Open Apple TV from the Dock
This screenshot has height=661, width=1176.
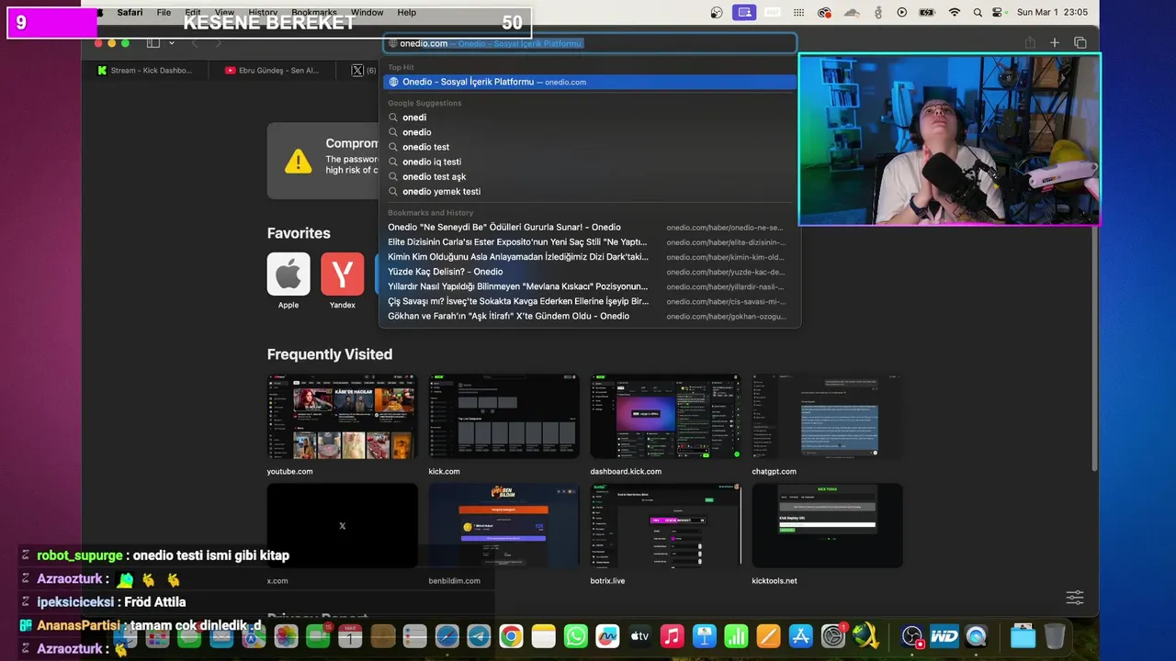tap(639, 636)
